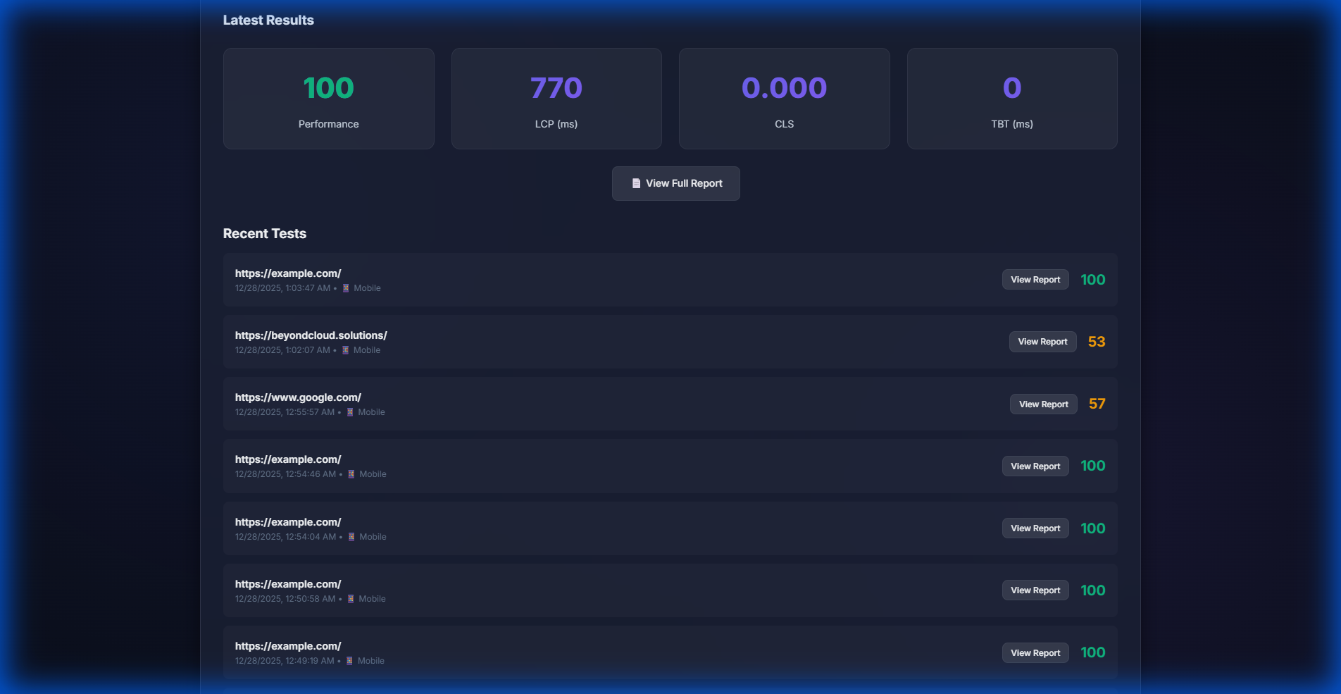This screenshot has width=1341, height=694.
Task: Click the score 53 in Recent Tests
Action: [1097, 342]
